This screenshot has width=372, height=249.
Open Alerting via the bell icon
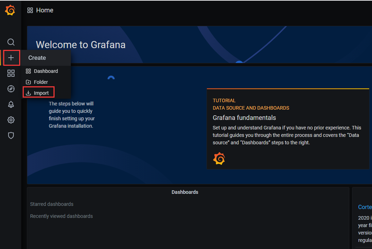(11, 105)
